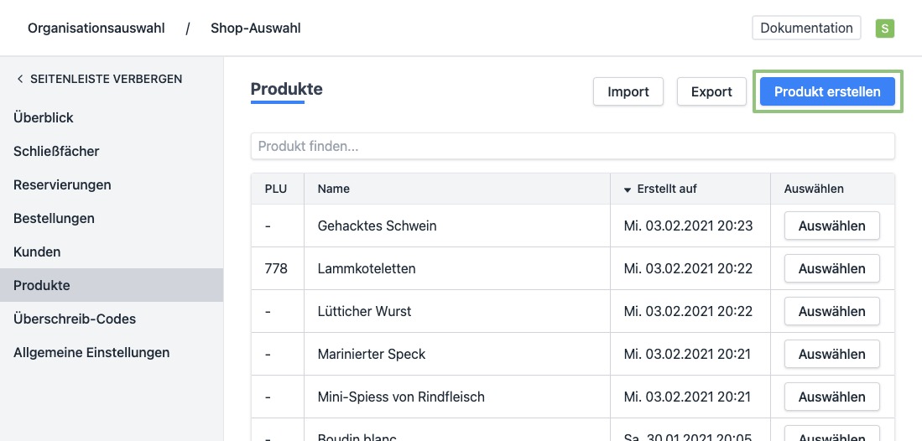Click Auswählen next to Lütticher Wurst
This screenshot has width=922, height=441.
point(831,311)
